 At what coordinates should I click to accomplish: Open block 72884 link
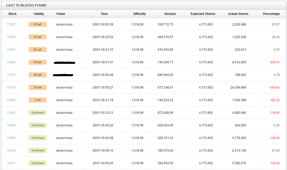tap(11, 138)
